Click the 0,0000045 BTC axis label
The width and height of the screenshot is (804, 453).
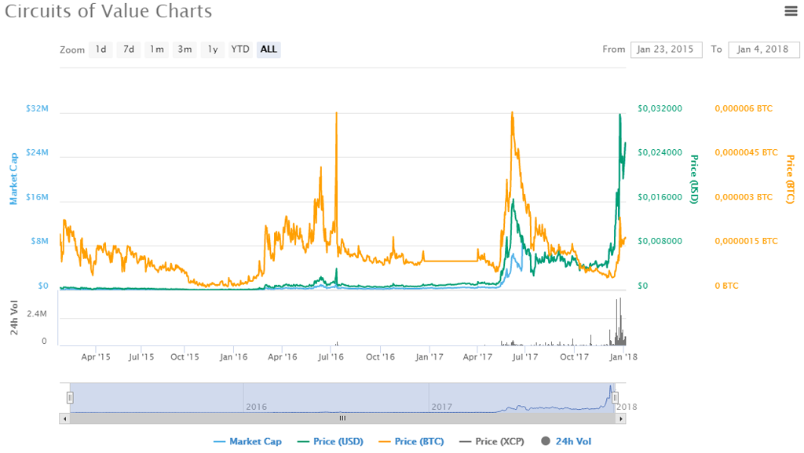[746, 153]
